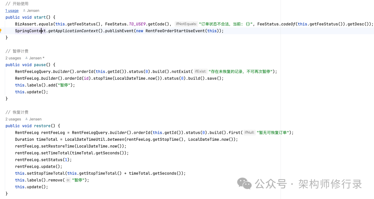Click the "setTimeTotal" method call
374x199 pixels.
[x=55, y=153]
